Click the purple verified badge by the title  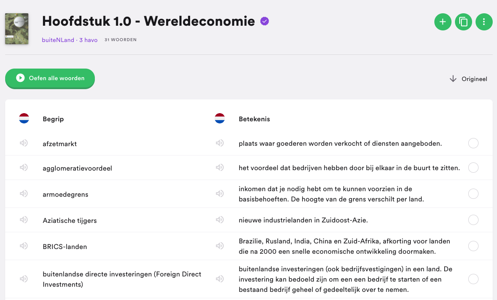[x=265, y=21]
